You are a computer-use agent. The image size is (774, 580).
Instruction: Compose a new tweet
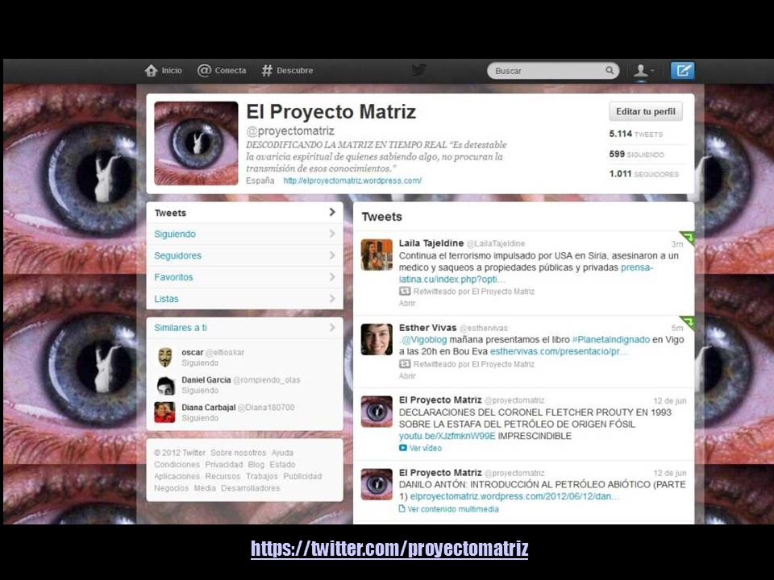coord(682,71)
